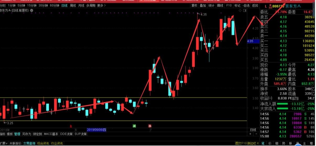
Task: Open the 交易查询 tab
Action: point(29,143)
